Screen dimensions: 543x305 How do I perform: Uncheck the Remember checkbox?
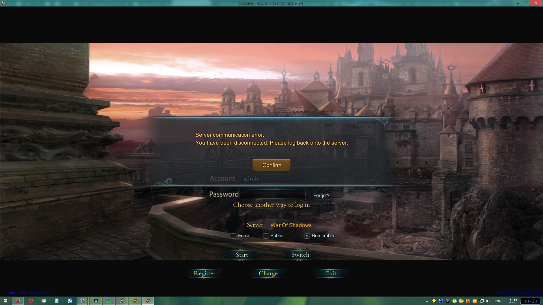point(307,236)
